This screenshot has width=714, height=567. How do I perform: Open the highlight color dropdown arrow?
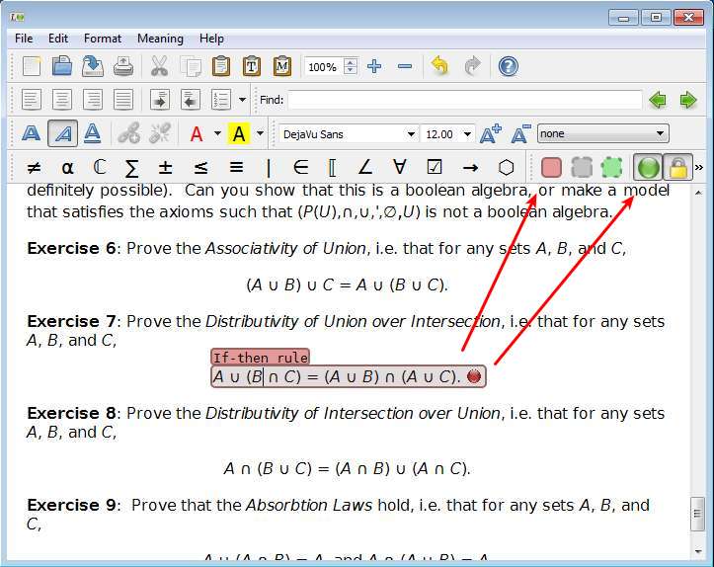click(x=260, y=133)
